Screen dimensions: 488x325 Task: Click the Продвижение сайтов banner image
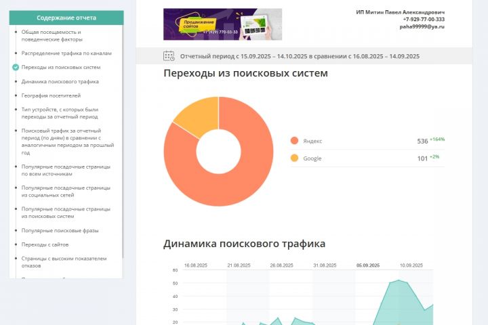pos(222,24)
